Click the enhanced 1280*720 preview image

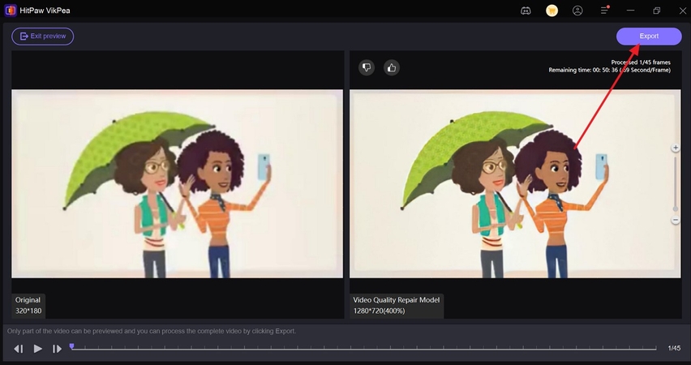click(515, 184)
